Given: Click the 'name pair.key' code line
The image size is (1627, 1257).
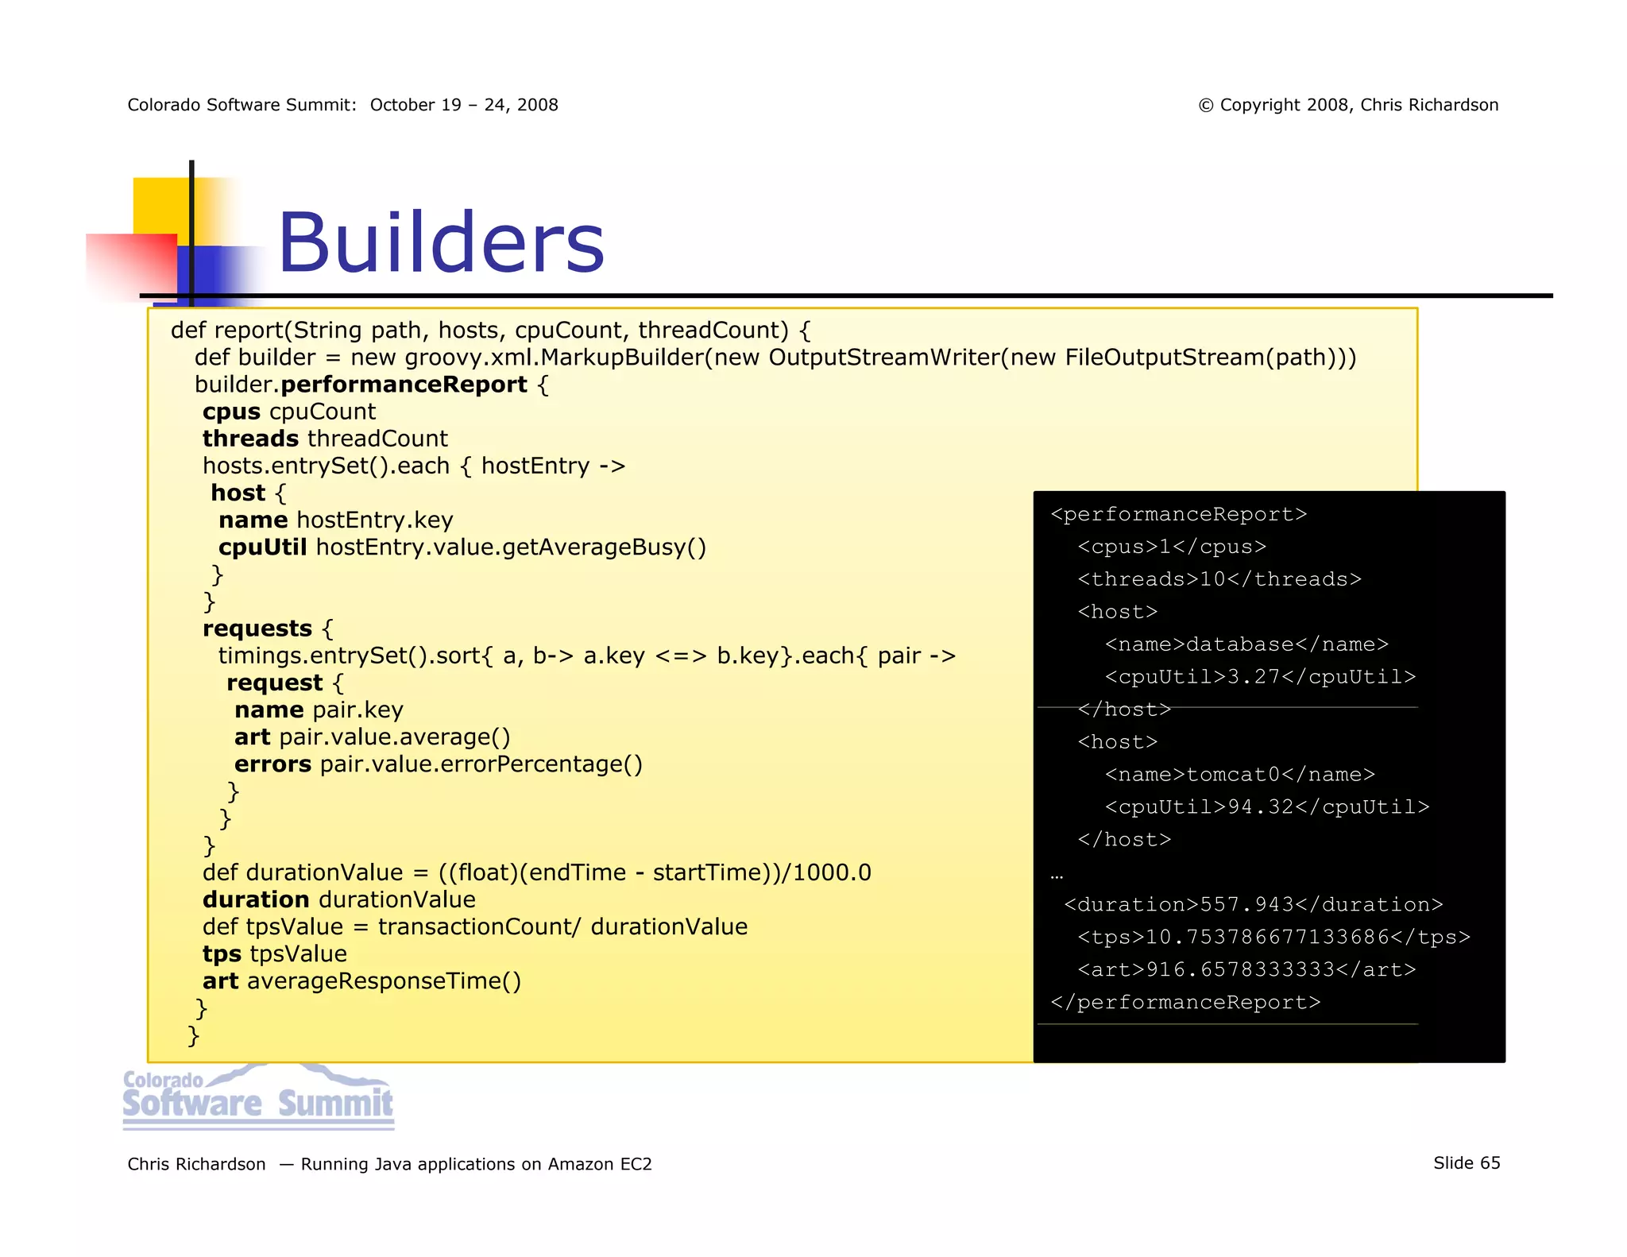Looking at the screenshot, I should click(x=319, y=710).
